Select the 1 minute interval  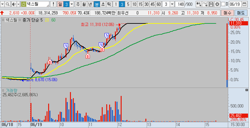(x=116, y=4)
